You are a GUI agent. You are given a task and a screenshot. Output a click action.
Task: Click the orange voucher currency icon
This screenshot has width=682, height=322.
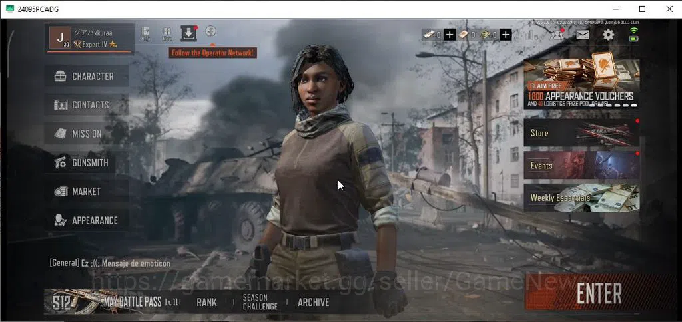pyautogui.click(x=464, y=35)
